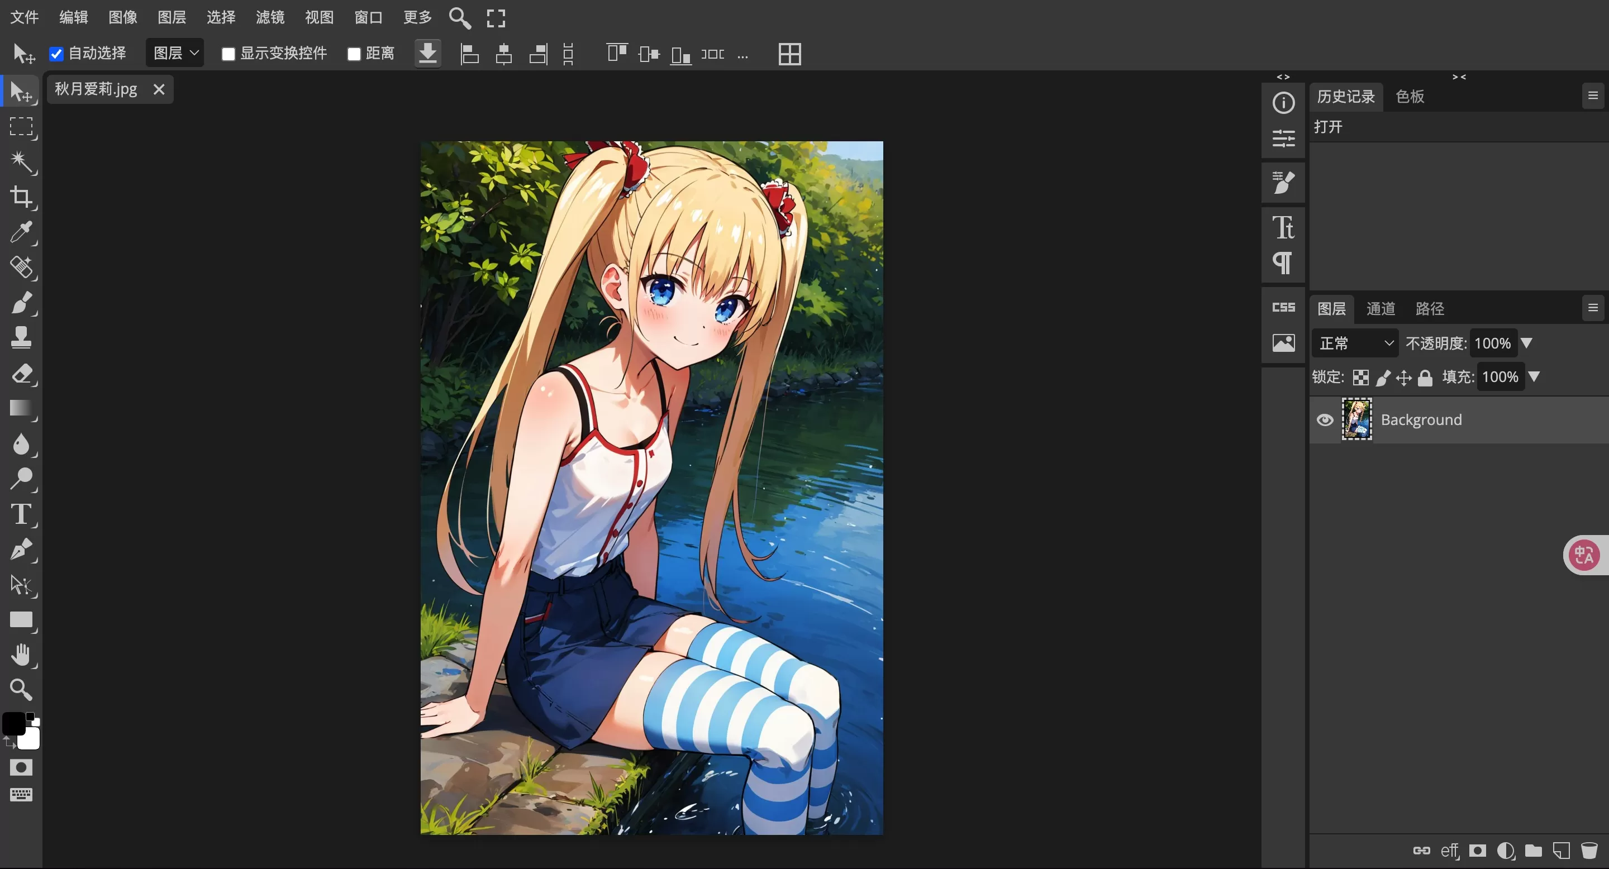Select the Type tool
Viewport: 1609px width, 869px height.
21,514
